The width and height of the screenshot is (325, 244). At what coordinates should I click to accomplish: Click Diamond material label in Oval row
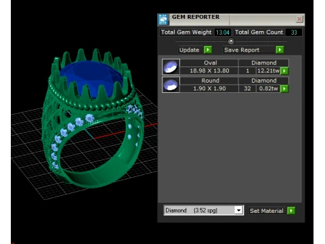(x=263, y=63)
